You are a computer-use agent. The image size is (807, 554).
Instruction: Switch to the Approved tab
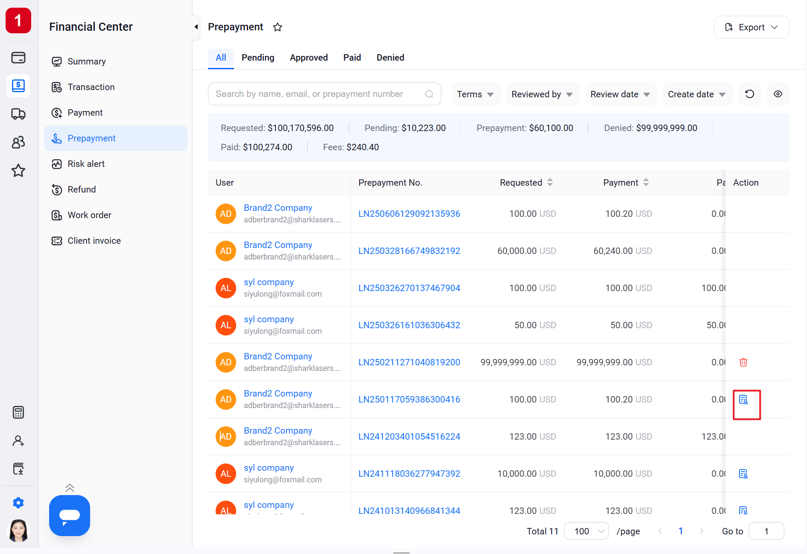click(309, 58)
